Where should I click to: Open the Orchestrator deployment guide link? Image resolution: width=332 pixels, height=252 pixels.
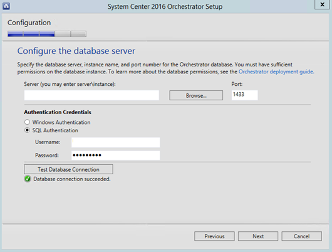pos(276,71)
